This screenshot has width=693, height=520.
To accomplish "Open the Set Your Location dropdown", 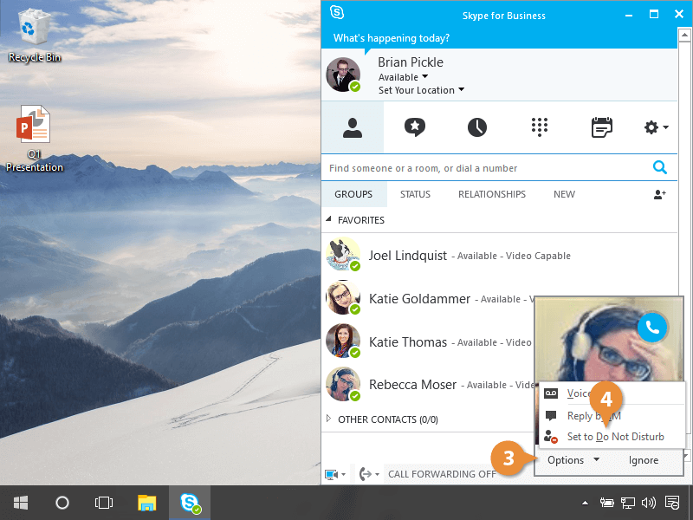I will click(x=421, y=90).
